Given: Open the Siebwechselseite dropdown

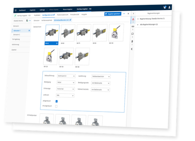Looking at the screenshot, I should pos(100,90).
